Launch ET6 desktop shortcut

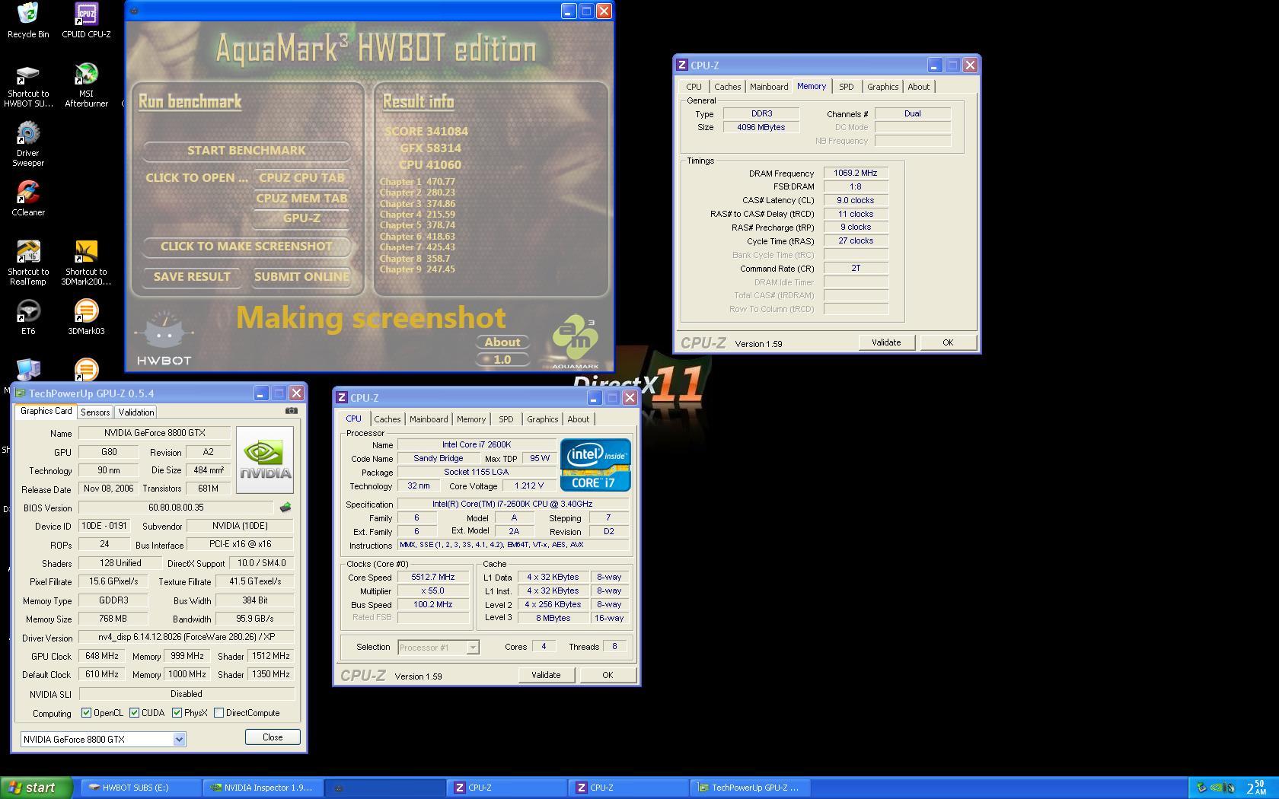[x=28, y=317]
